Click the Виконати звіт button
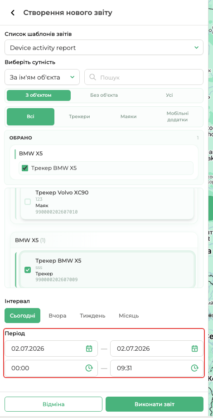This screenshot has width=213, height=418. 155,404
